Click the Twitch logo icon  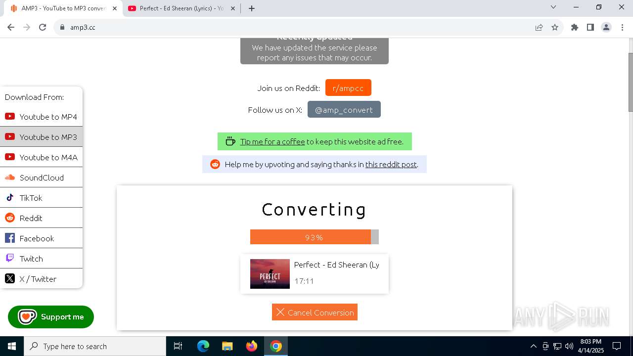click(10, 258)
